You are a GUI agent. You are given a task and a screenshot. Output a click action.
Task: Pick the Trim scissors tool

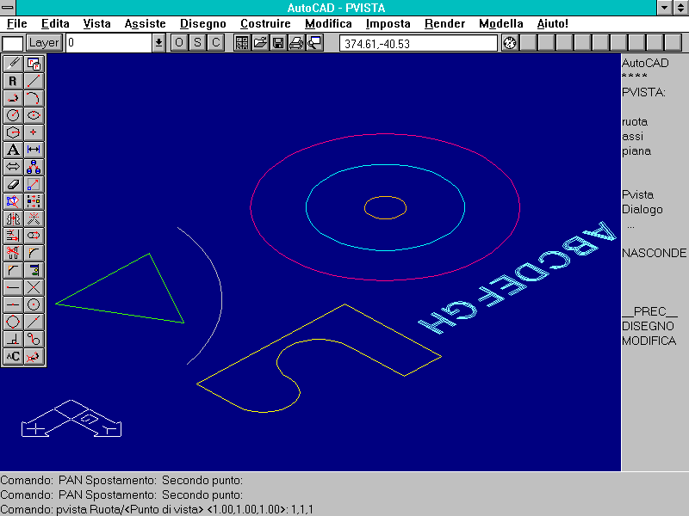click(x=13, y=253)
